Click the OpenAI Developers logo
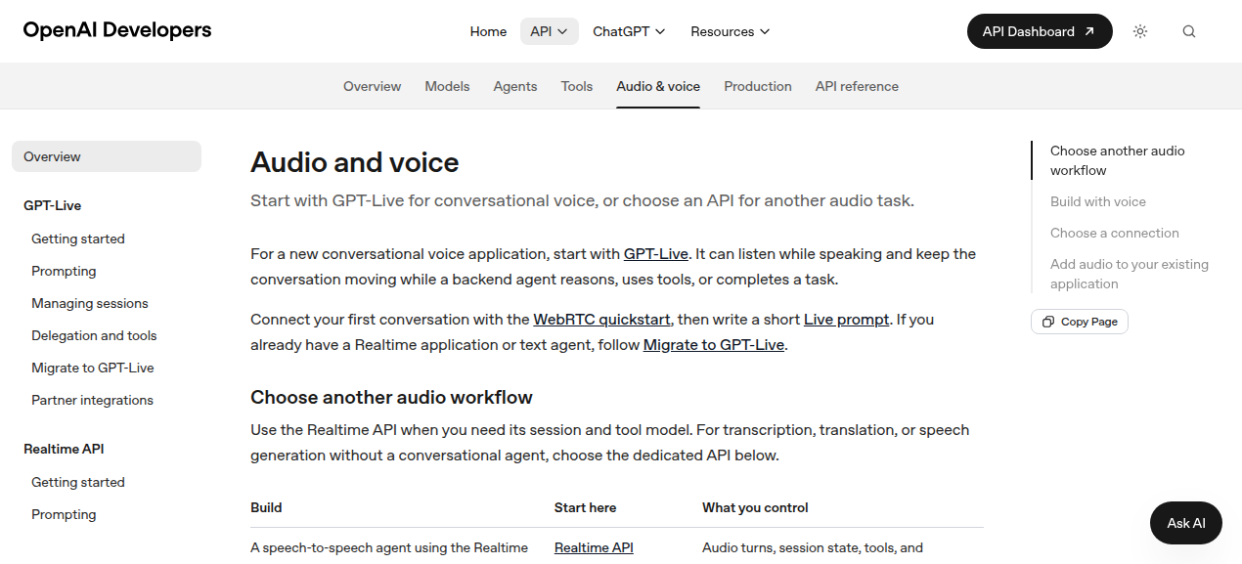Screen dimensions: 1242x564 [117, 30]
